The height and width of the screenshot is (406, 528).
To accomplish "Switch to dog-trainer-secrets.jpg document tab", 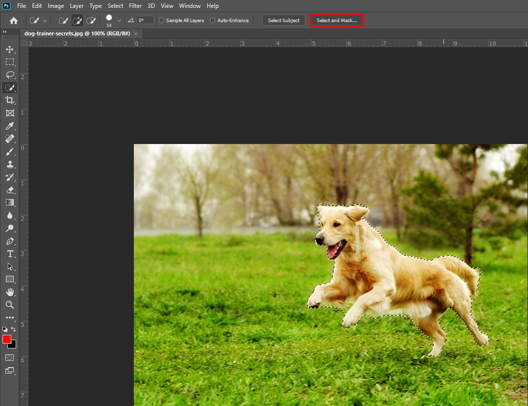I will click(x=77, y=33).
